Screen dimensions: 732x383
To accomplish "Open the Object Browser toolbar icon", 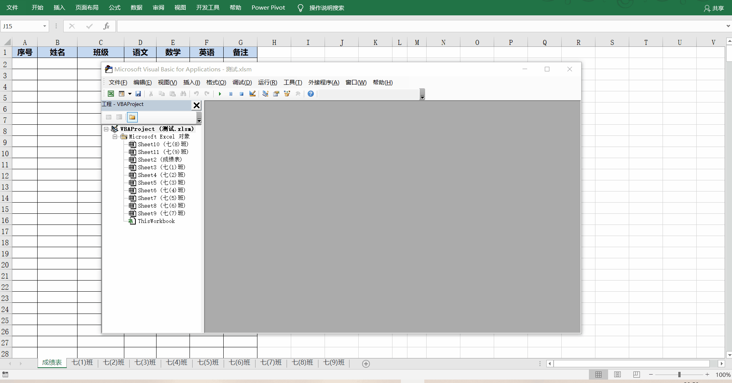I will pos(287,94).
